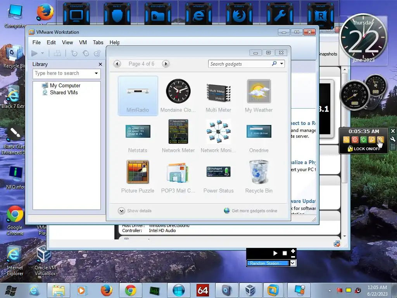Select the Onedrive gadget icon
The width and height of the screenshot is (397, 298).
259,131
